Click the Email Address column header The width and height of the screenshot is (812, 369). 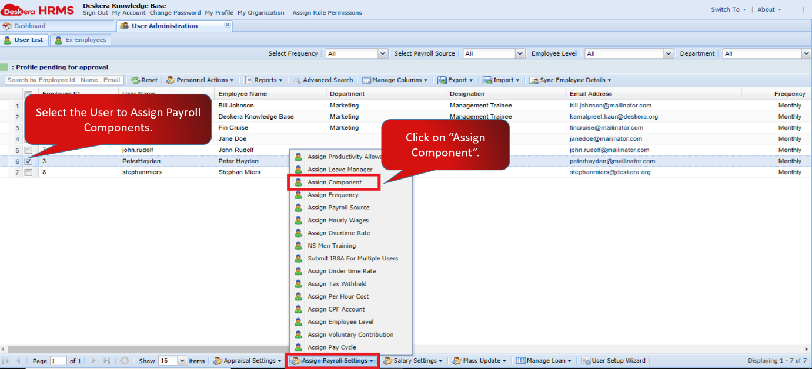pos(654,94)
